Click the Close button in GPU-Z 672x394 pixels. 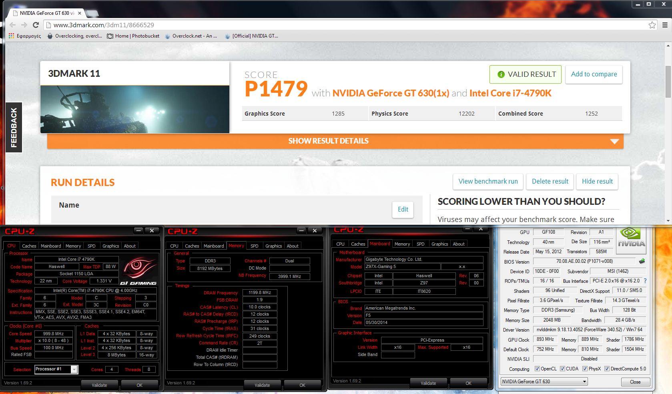(635, 382)
